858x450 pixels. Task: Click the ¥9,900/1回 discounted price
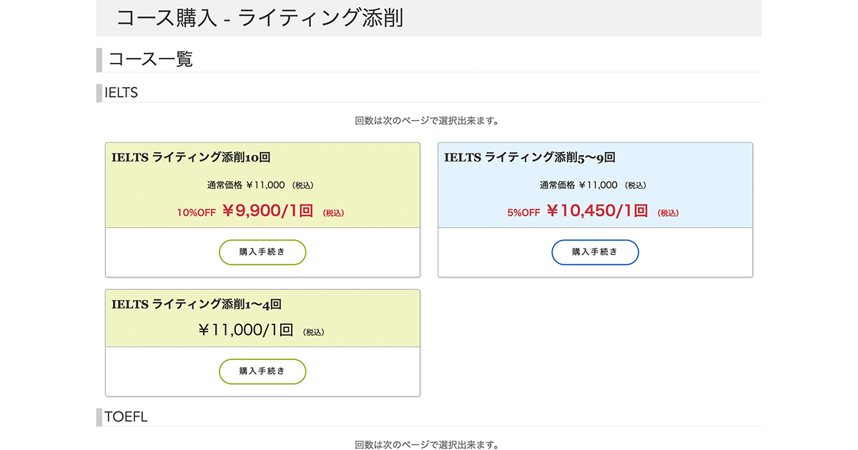267,211
